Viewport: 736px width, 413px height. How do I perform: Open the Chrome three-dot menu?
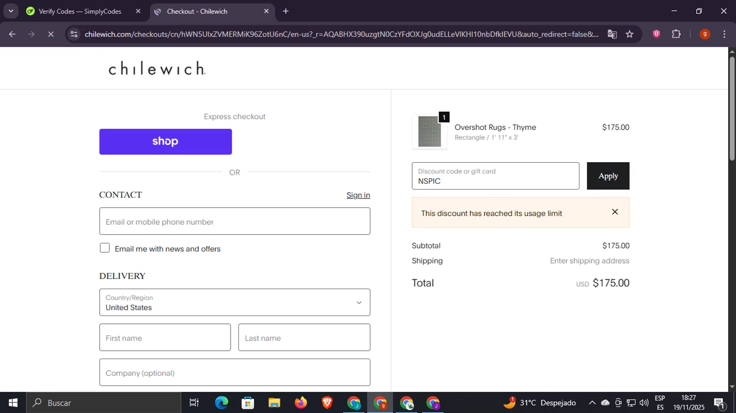click(x=724, y=34)
